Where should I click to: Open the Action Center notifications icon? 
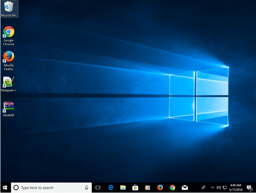(249, 188)
